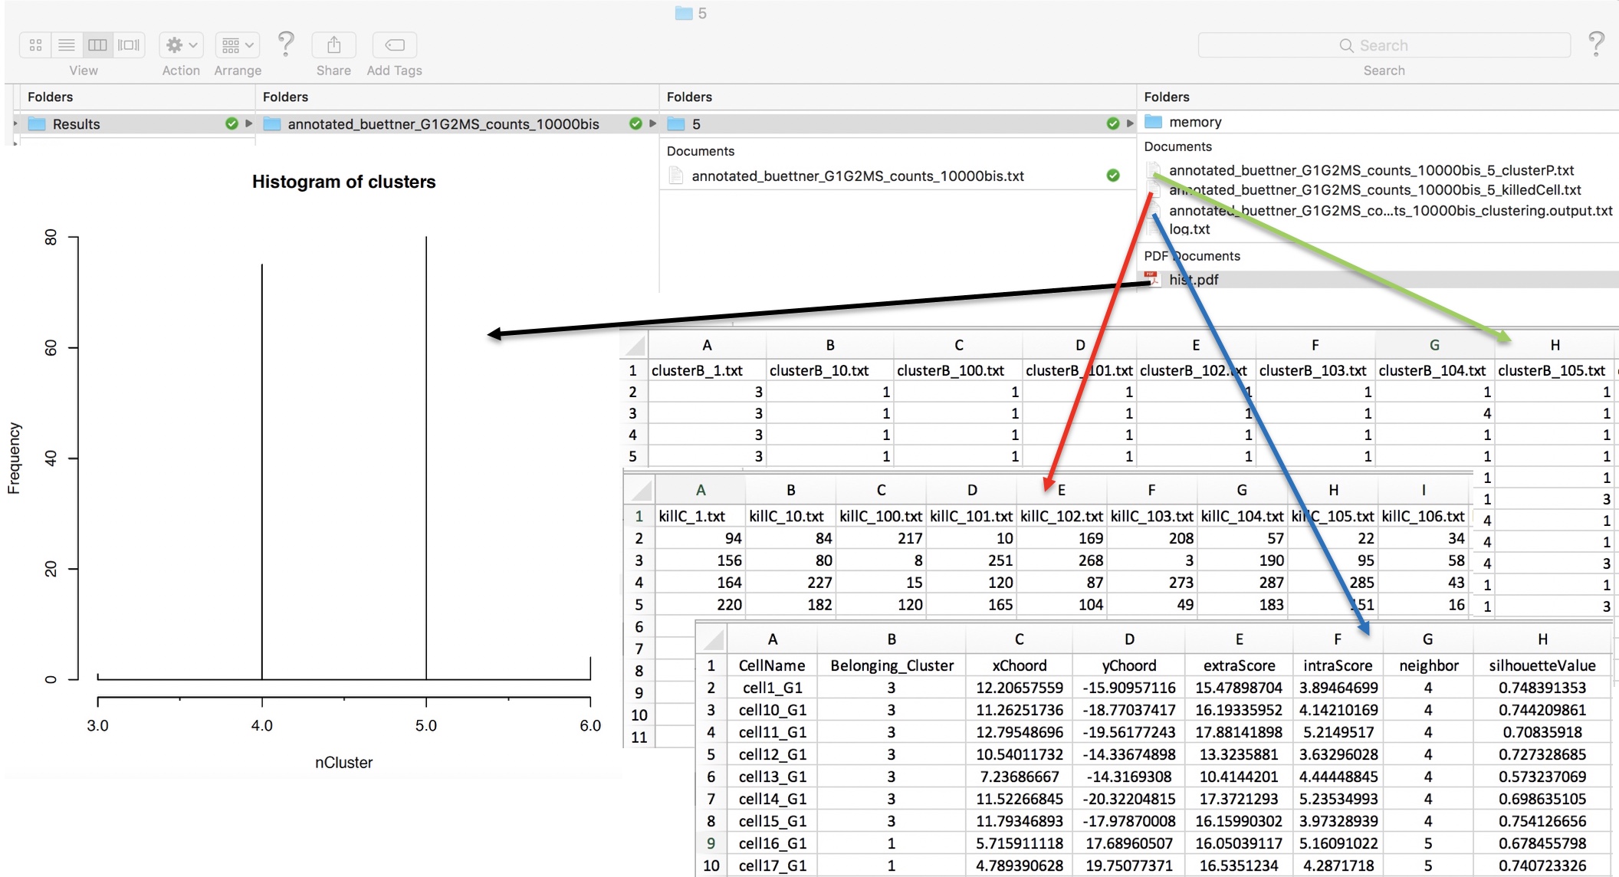The image size is (1619, 877).
Task: Click select-all corner in clusterB spreadsheet
Action: tap(634, 345)
